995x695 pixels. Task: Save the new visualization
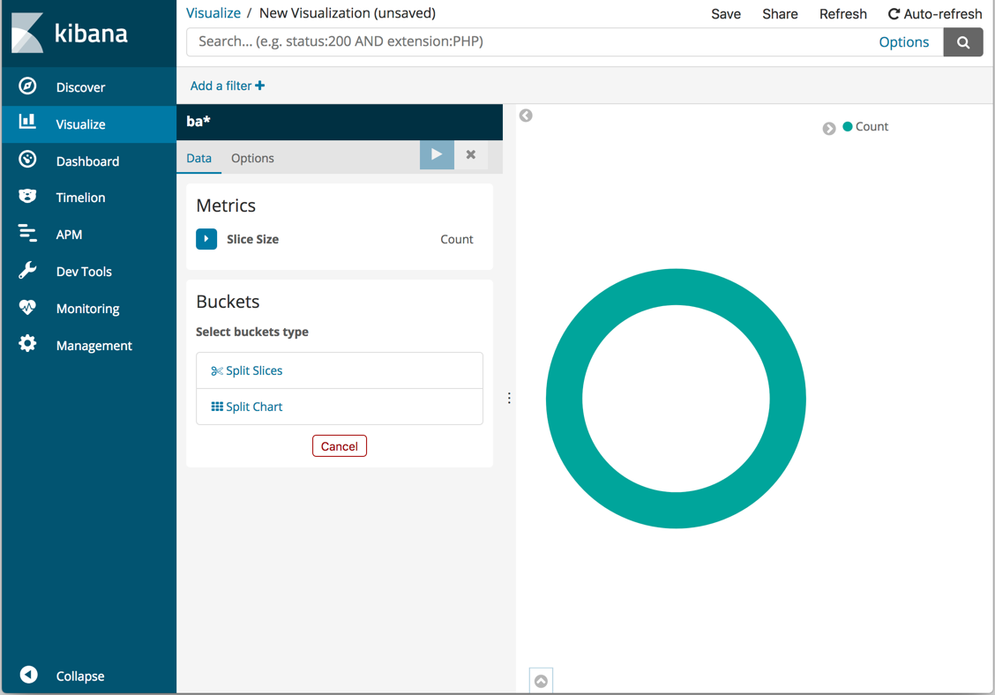725,13
